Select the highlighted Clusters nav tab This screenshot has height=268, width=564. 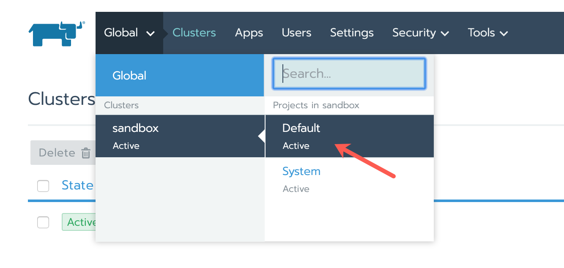click(x=194, y=33)
